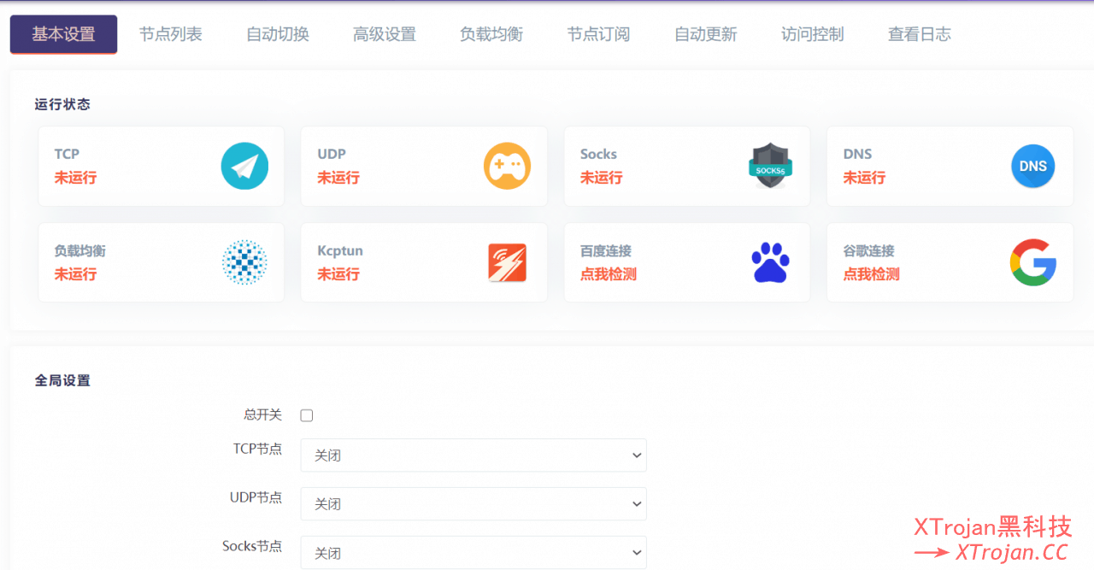Image resolution: width=1094 pixels, height=570 pixels.
Task: Click the blue DNS icon
Action: [x=1032, y=166]
